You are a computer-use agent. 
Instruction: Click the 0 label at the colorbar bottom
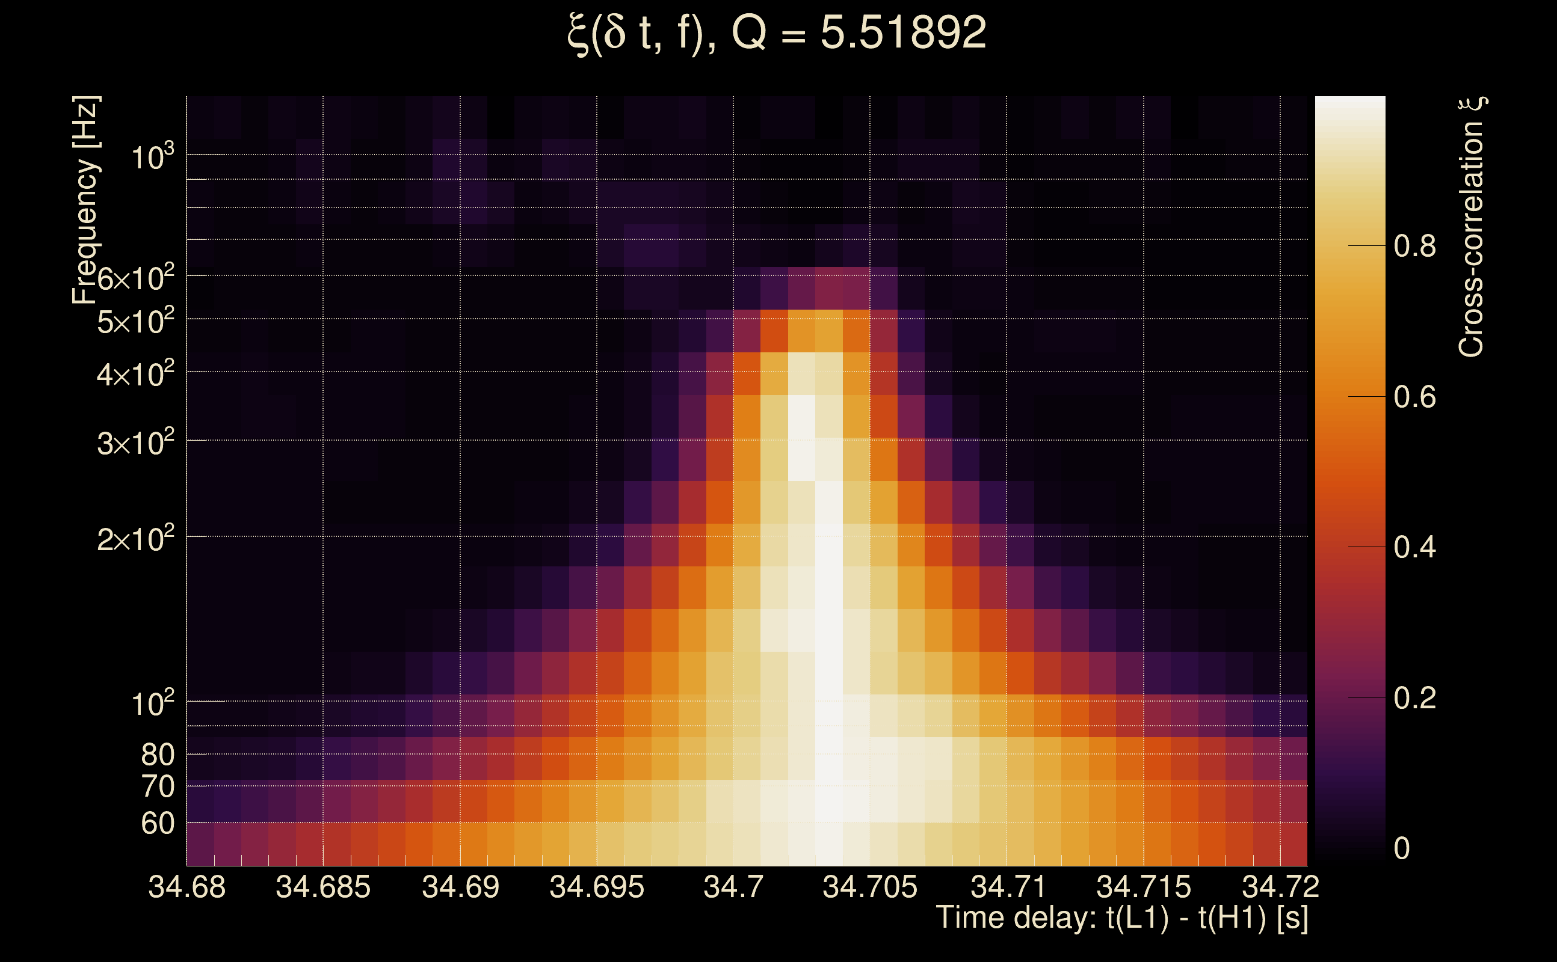[1402, 848]
